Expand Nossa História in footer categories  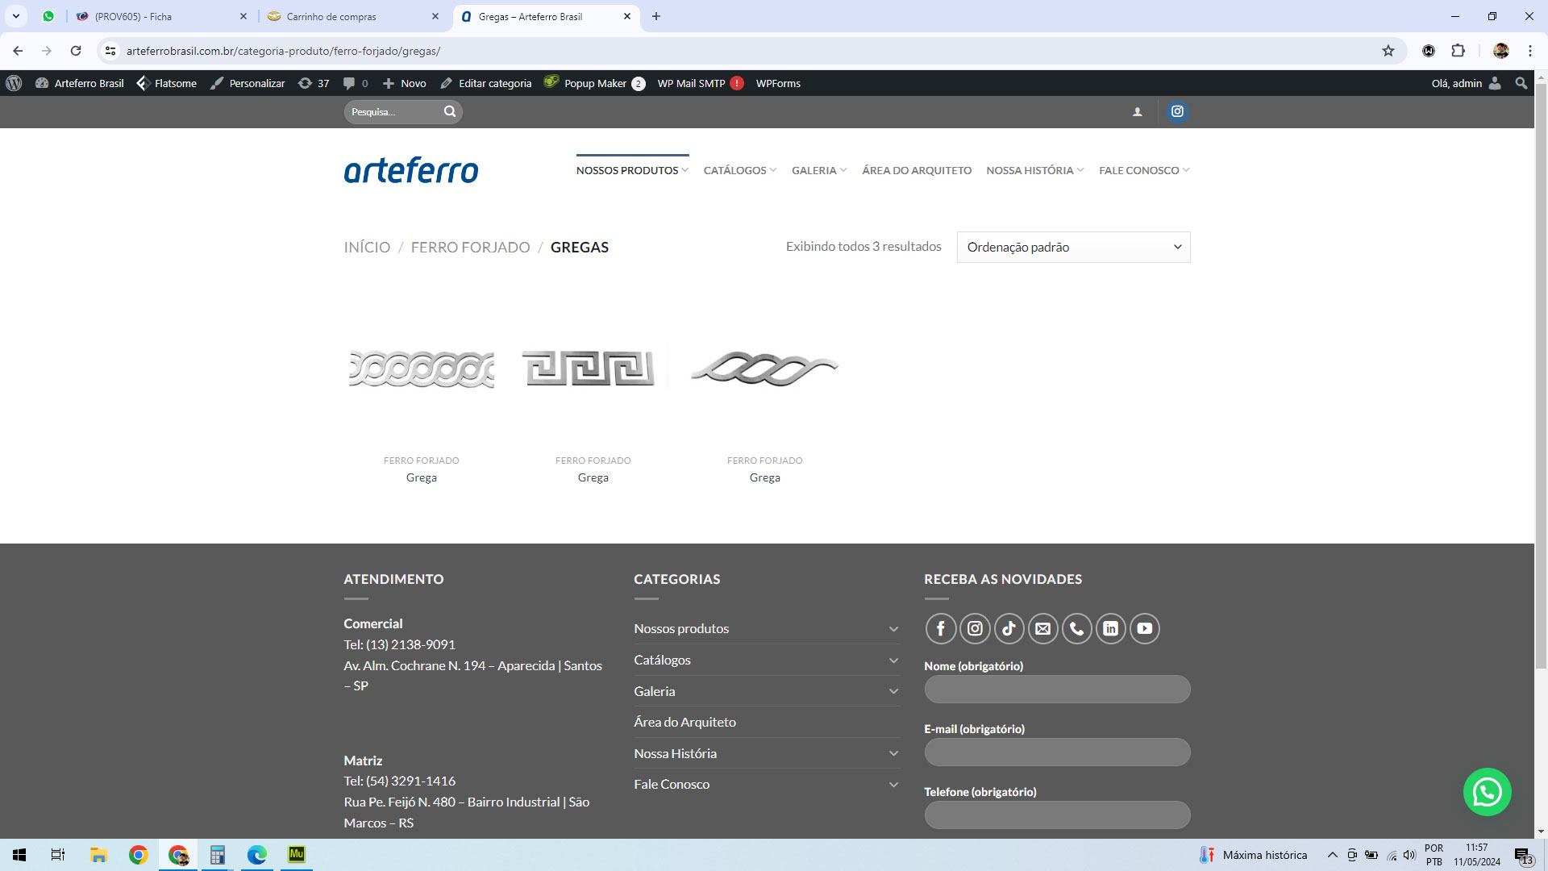coord(893,753)
